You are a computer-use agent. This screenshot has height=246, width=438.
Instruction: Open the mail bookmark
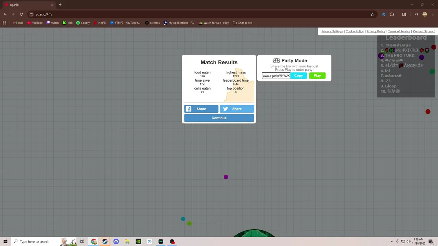18,23
